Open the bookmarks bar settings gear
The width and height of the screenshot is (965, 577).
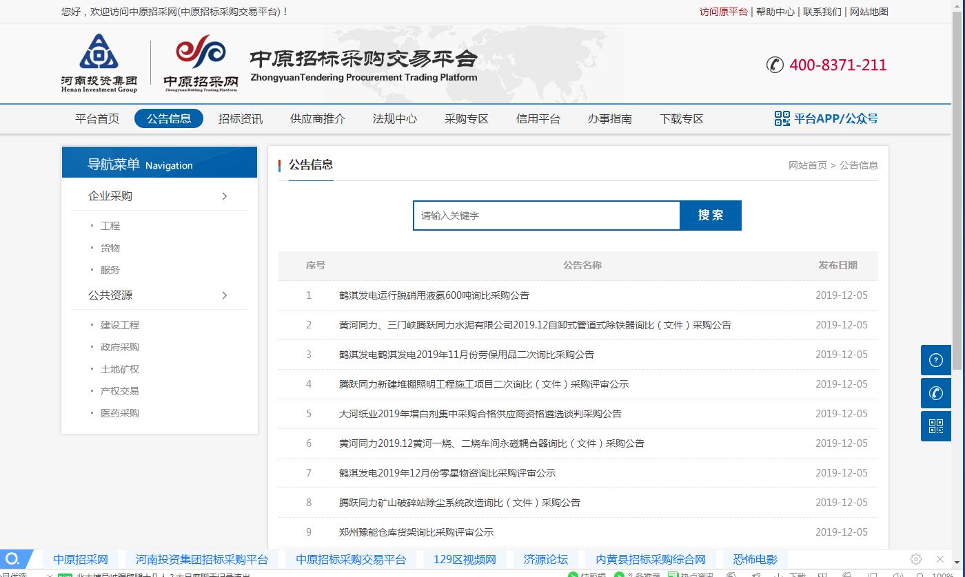[915, 559]
